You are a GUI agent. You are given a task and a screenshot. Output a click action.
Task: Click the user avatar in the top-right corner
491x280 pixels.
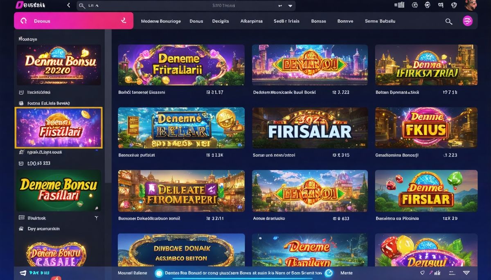point(471,5)
